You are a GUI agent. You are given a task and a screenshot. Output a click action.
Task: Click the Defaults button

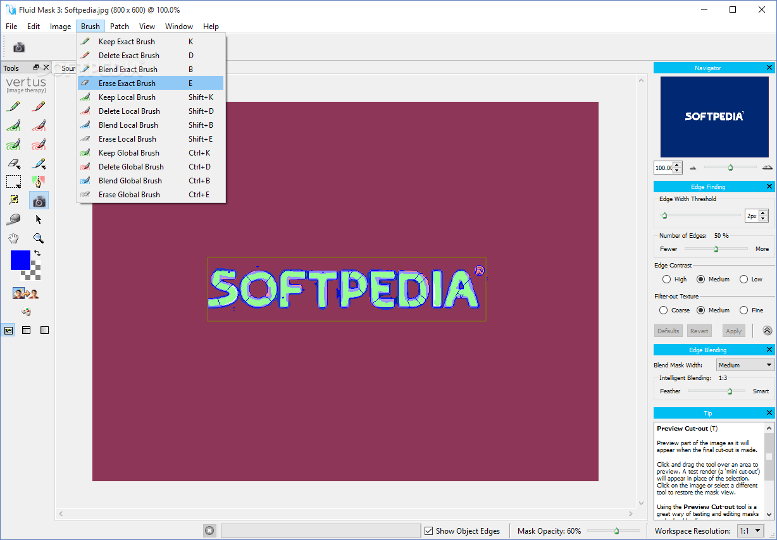pyautogui.click(x=668, y=331)
